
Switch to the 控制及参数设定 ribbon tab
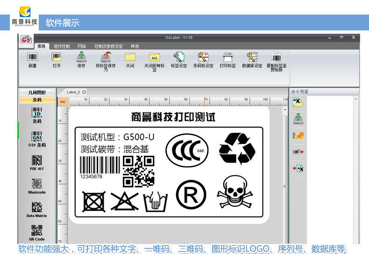pyautogui.click(x=108, y=46)
